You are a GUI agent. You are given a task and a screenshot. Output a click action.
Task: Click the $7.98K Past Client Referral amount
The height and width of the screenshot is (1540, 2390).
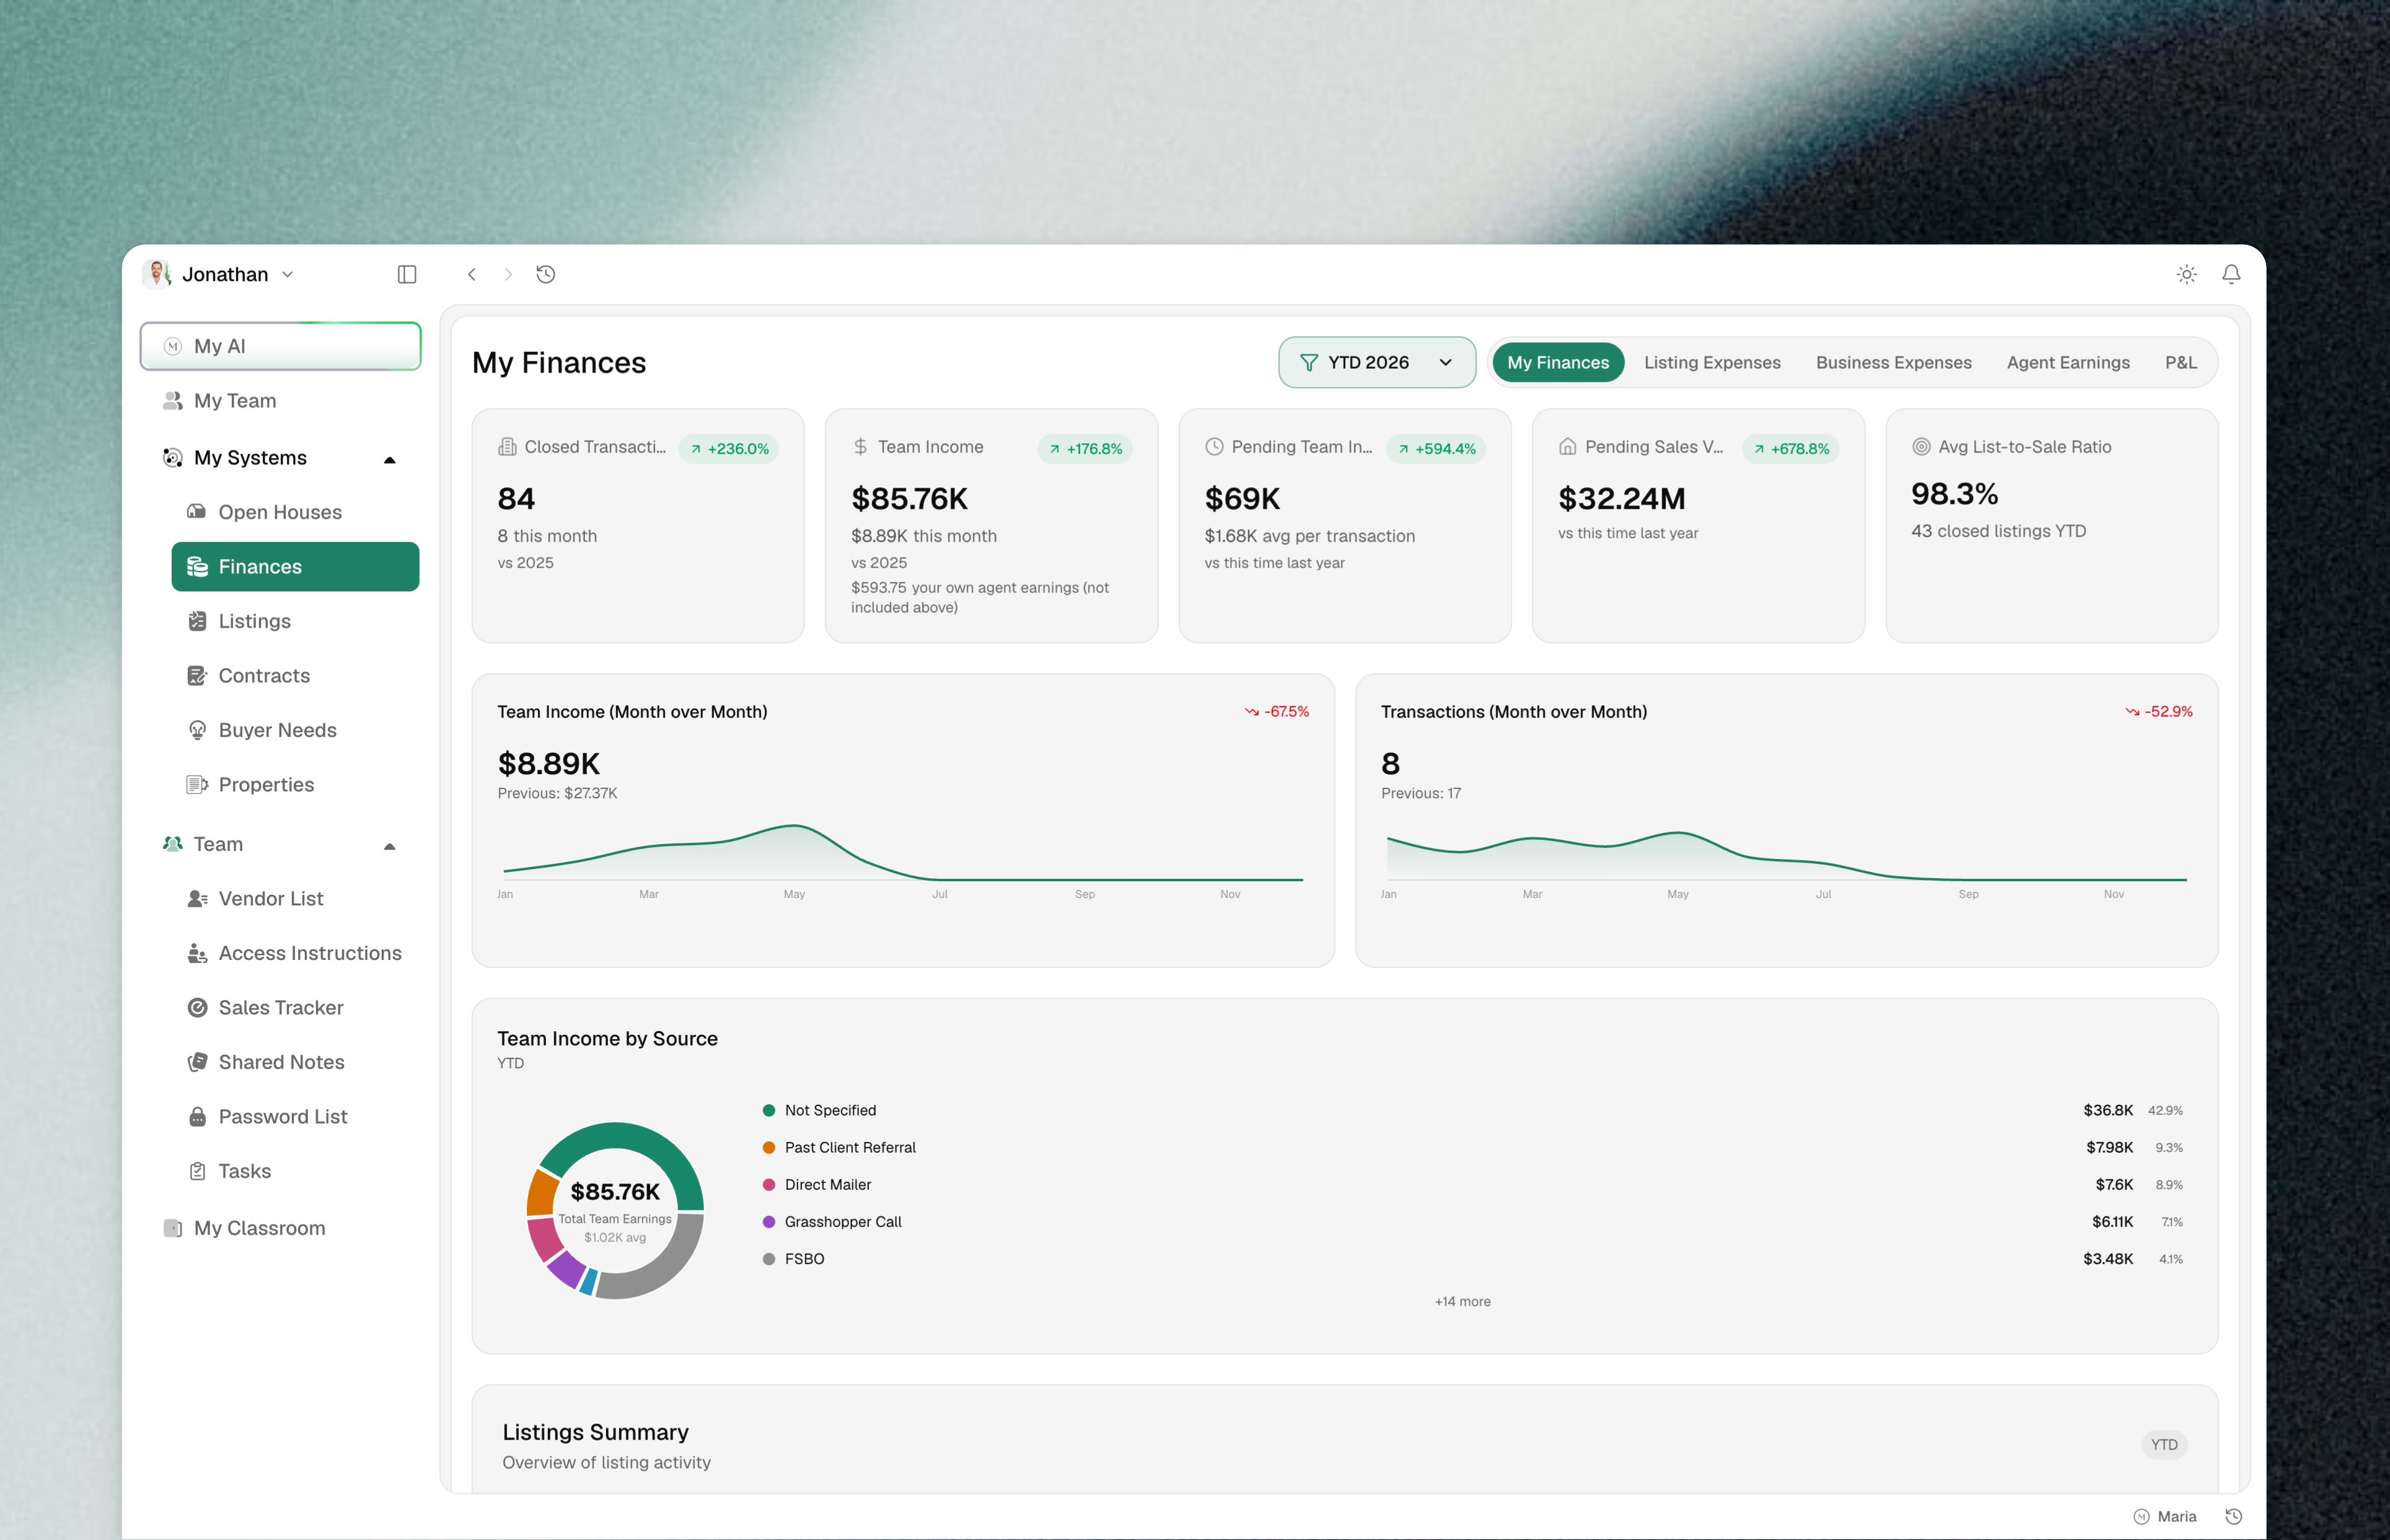[2109, 1148]
